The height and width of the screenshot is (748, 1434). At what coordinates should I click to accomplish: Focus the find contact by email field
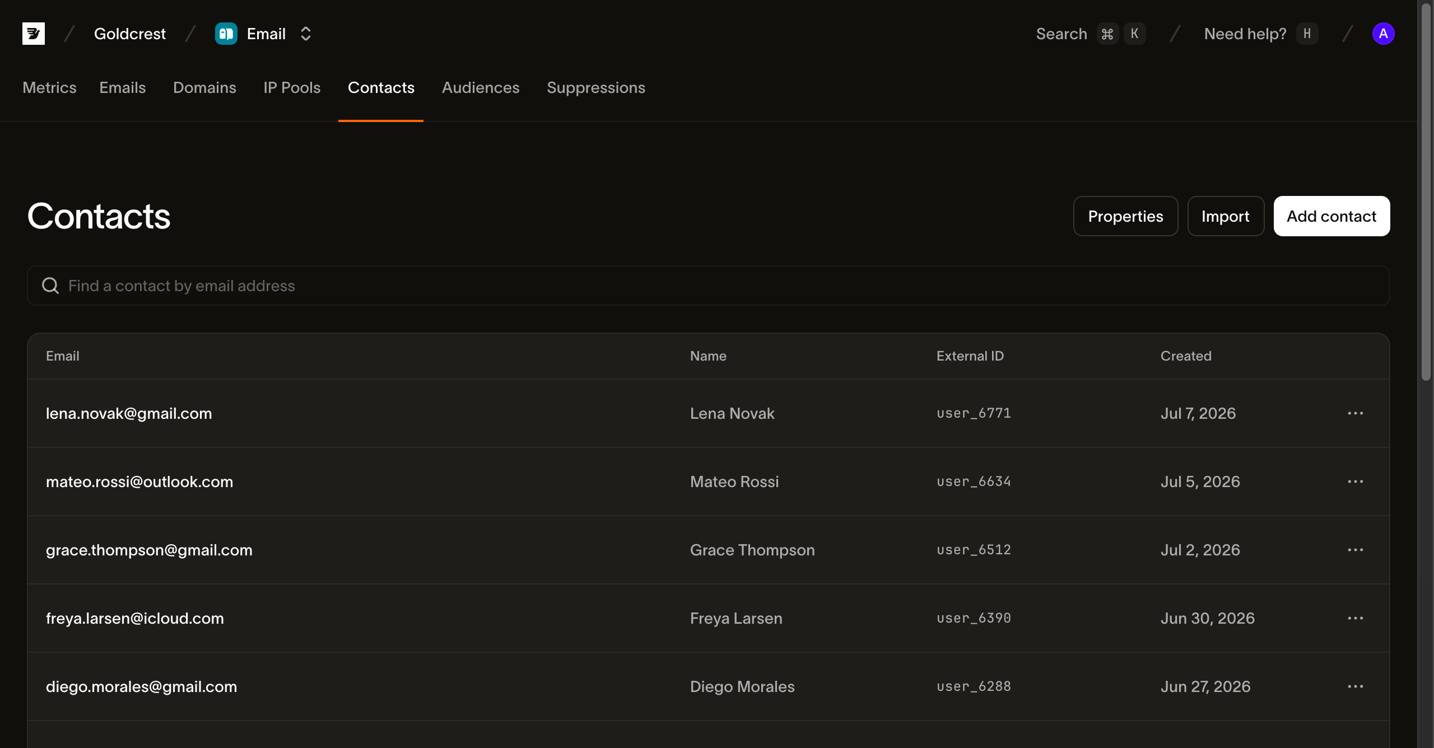point(708,286)
